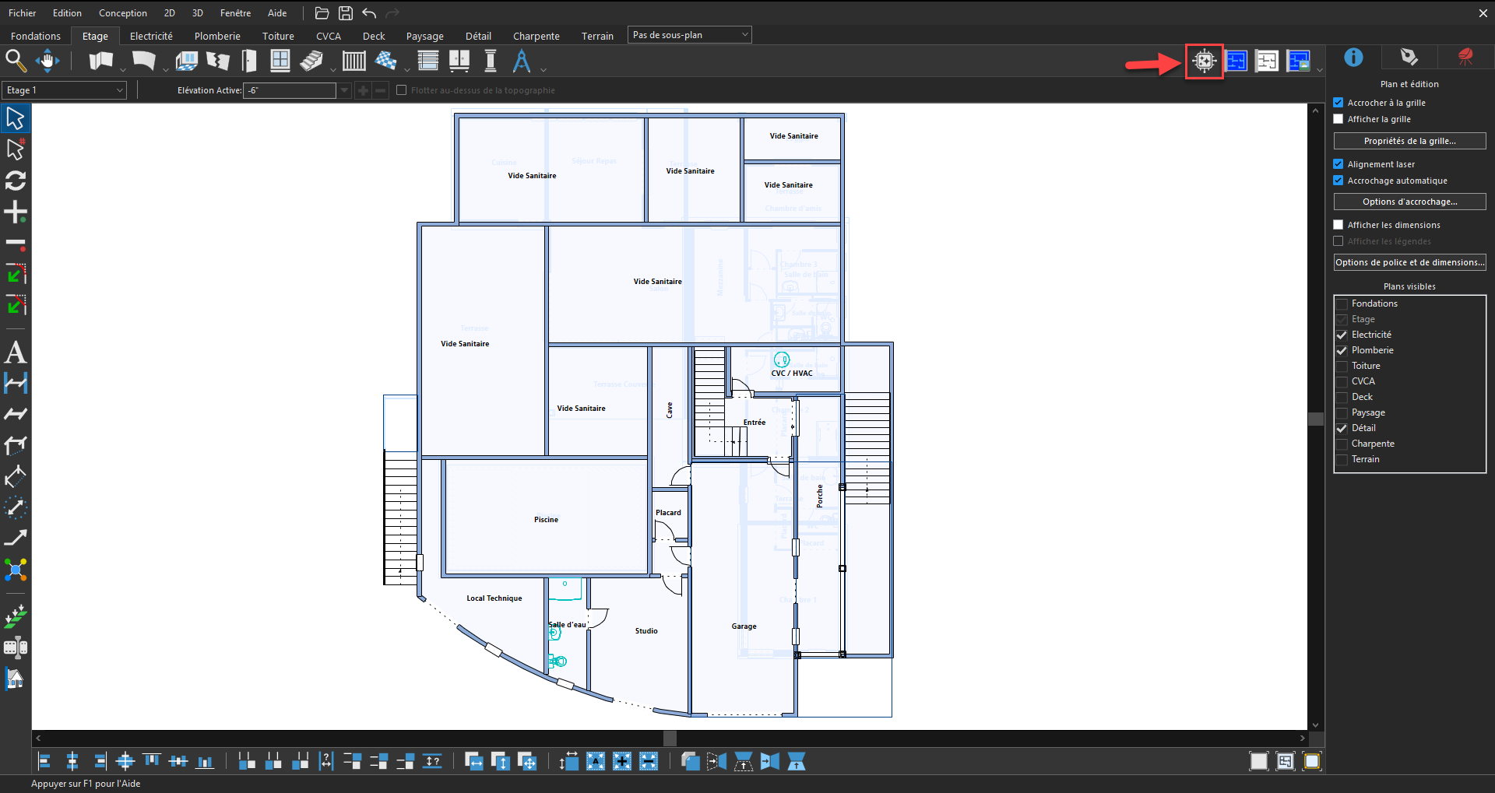Image resolution: width=1495 pixels, height=793 pixels.
Task: Select the railing fence tool
Action: [x=354, y=60]
